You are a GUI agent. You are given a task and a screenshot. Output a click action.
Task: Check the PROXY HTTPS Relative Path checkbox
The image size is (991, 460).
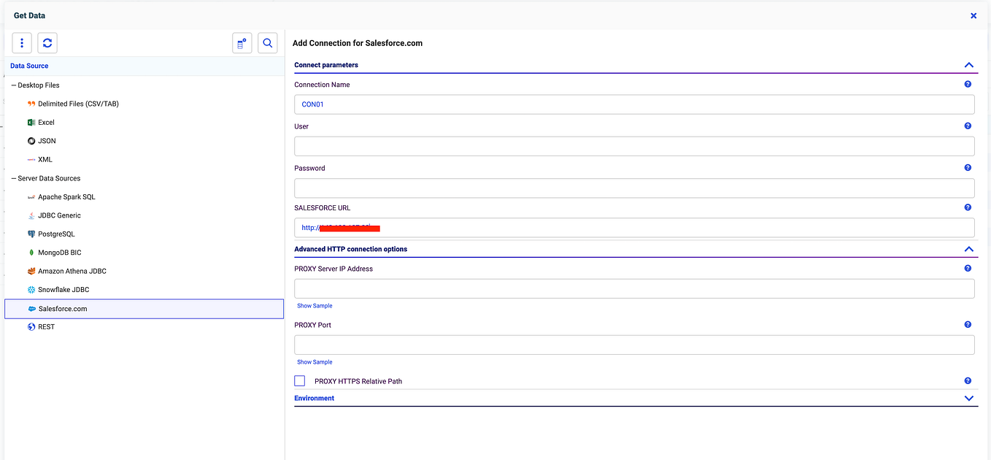299,380
